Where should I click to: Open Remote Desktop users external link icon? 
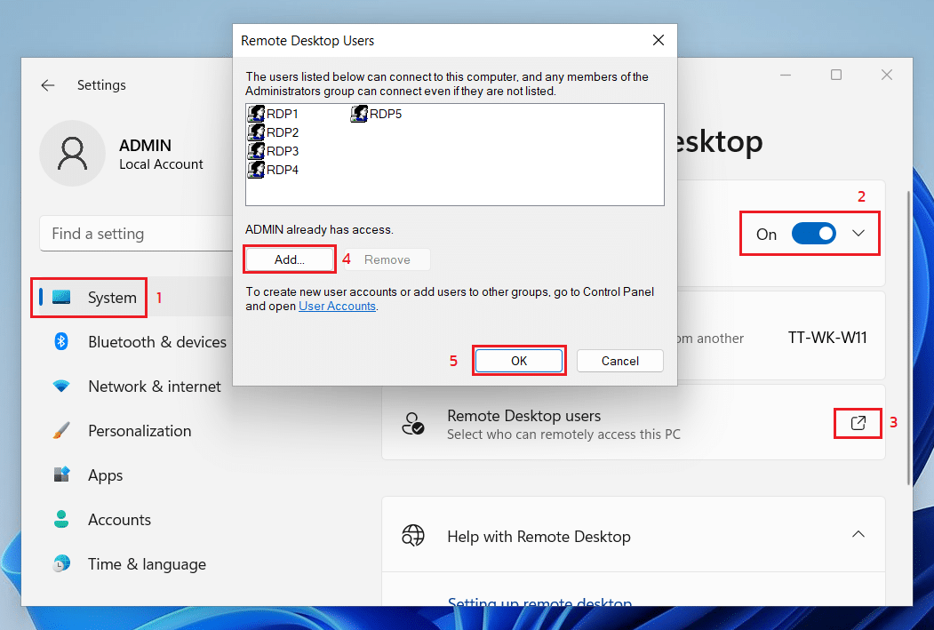(x=858, y=423)
